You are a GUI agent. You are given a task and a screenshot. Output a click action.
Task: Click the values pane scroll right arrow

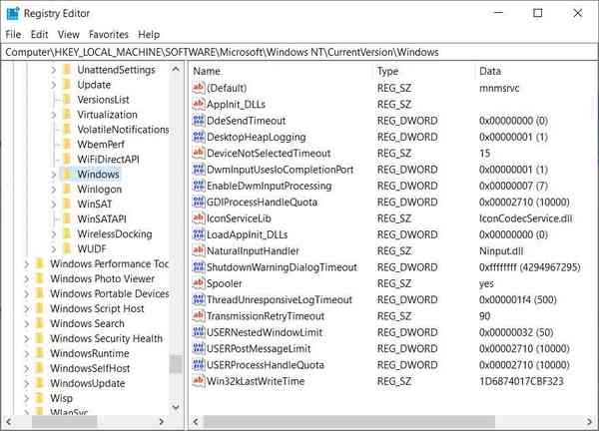[x=589, y=421]
